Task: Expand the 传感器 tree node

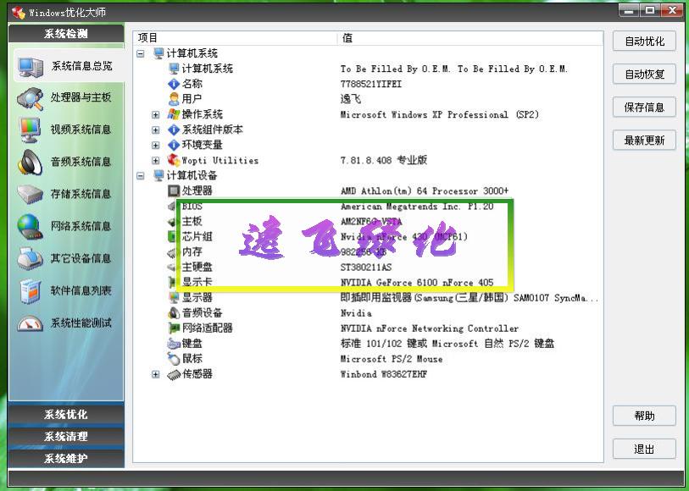Action: [x=156, y=374]
